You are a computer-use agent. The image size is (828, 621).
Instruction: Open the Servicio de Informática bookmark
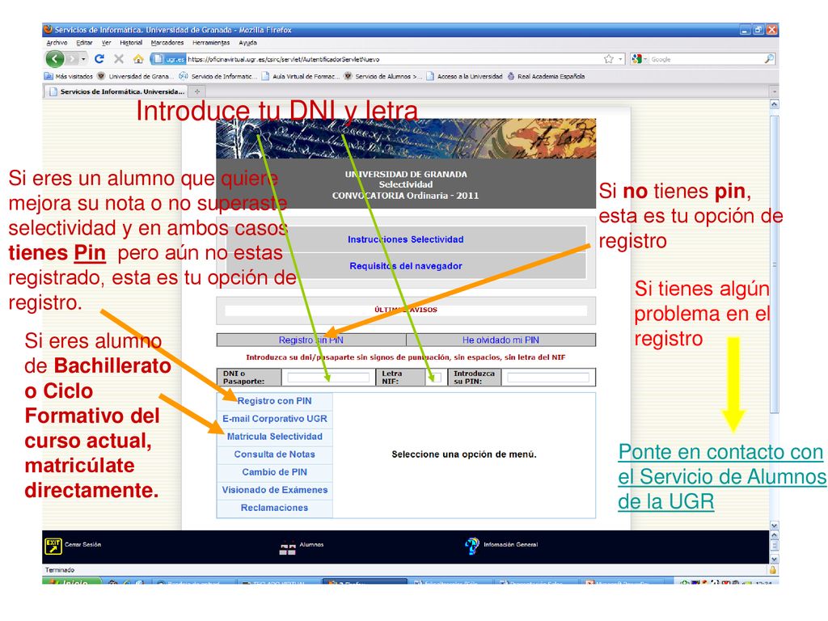pyautogui.click(x=218, y=76)
